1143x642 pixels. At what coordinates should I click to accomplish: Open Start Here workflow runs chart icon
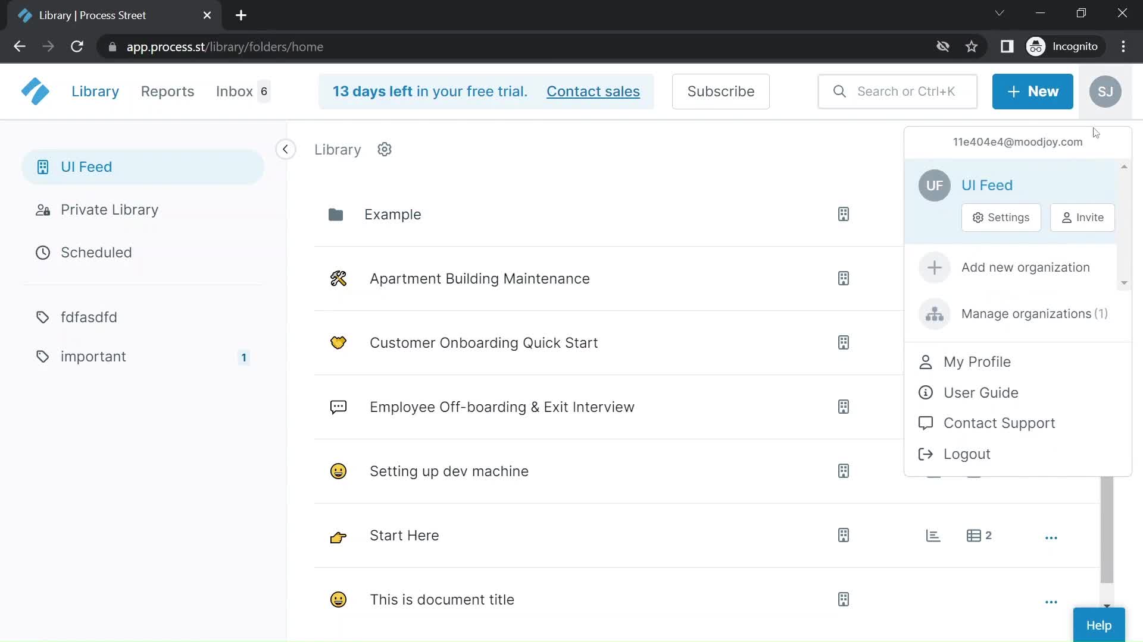pyautogui.click(x=933, y=536)
